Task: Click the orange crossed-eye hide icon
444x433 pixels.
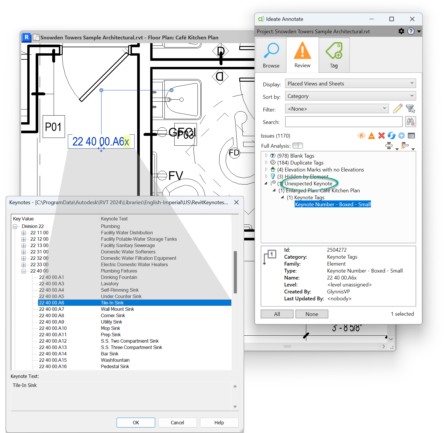Action: (x=361, y=136)
